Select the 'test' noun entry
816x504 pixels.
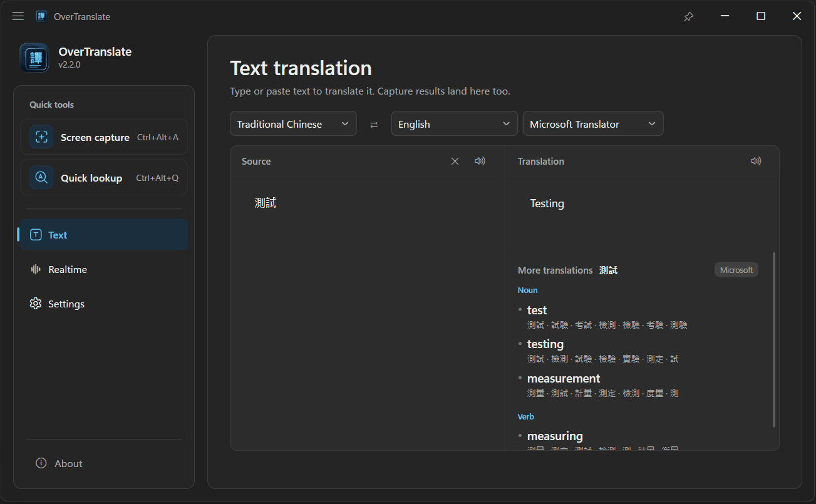[x=537, y=310]
